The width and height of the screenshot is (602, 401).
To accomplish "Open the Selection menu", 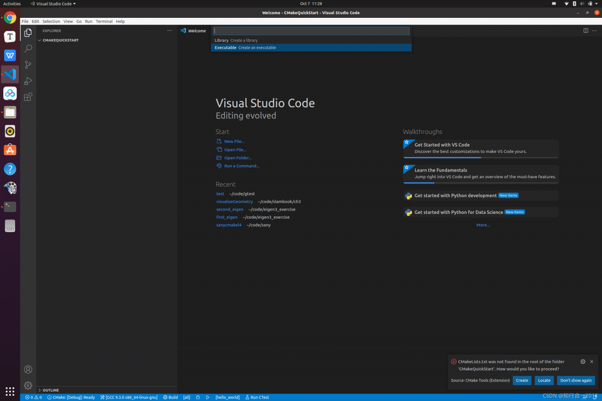I will (x=51, y=21).
